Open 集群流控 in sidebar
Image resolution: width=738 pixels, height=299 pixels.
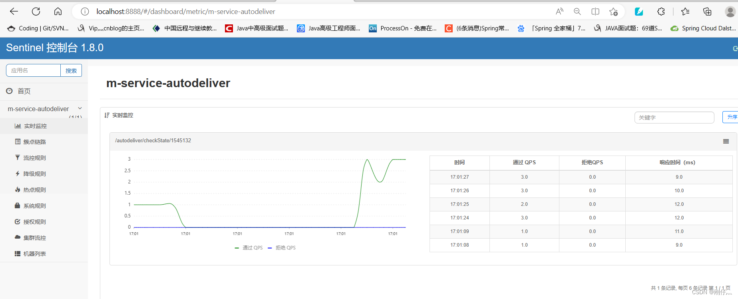pos(44,238)
